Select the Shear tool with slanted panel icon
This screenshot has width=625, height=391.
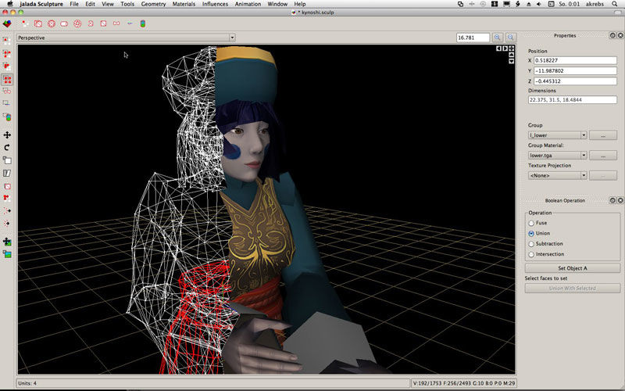(7, 173)
